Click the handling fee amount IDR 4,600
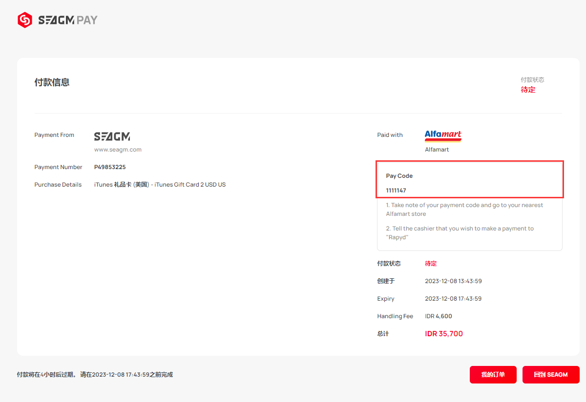586x402 pixels. pyautogui.click(x=439, y=316)
